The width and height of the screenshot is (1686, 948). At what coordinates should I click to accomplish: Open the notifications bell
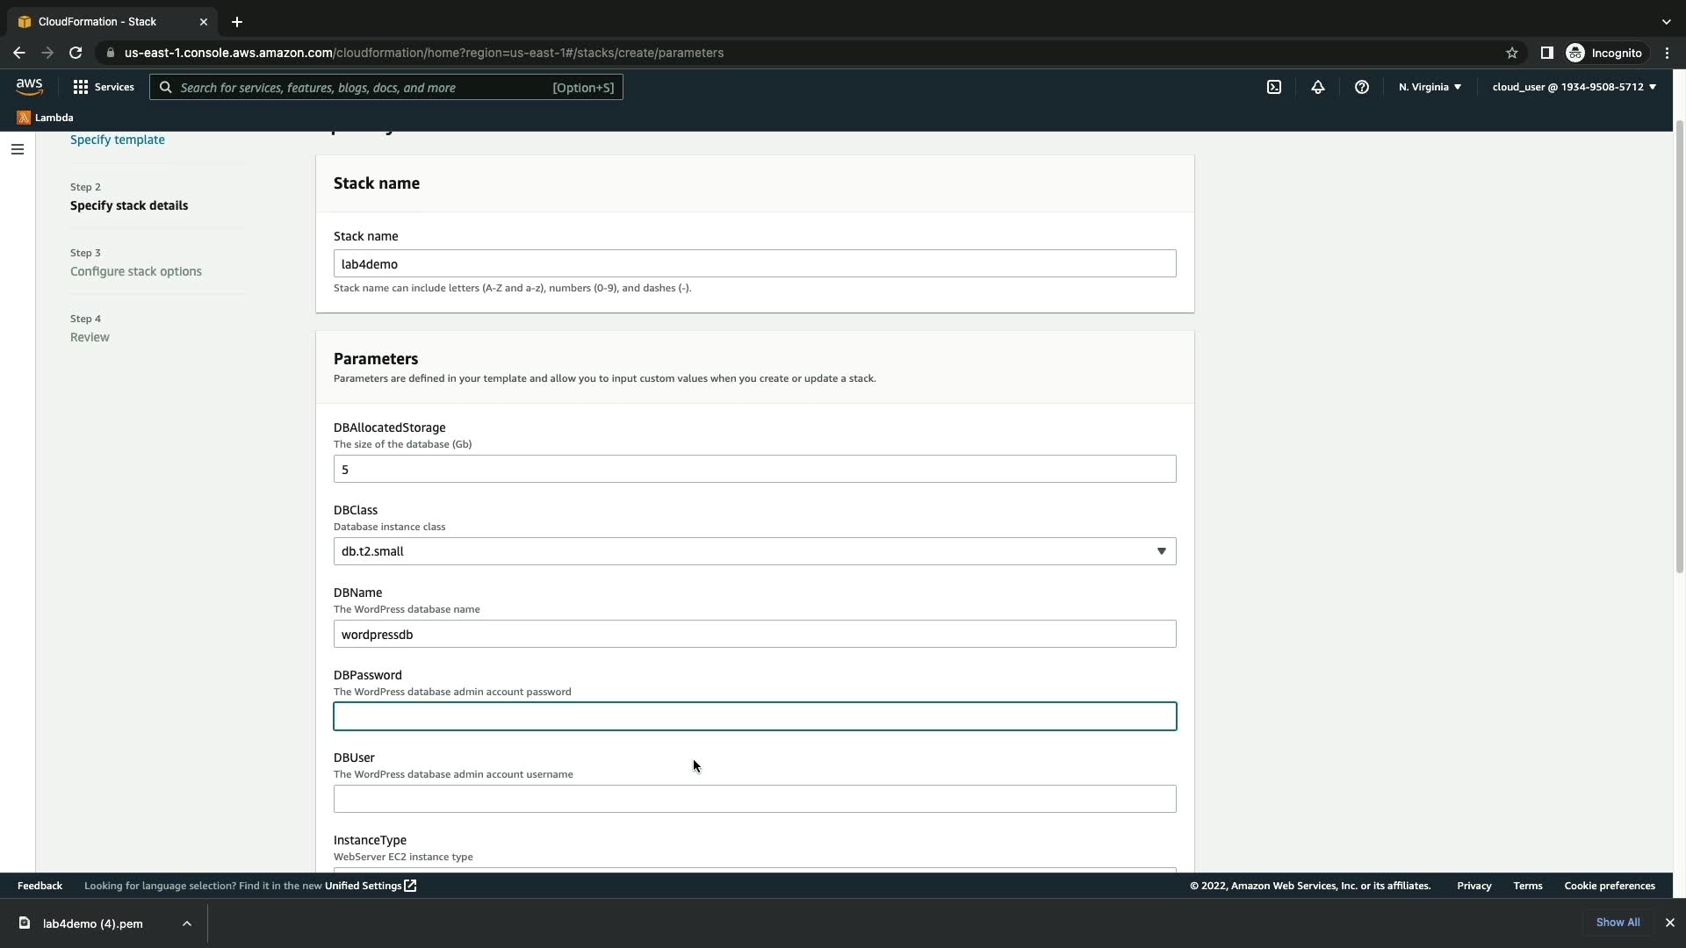(1317, 87)
